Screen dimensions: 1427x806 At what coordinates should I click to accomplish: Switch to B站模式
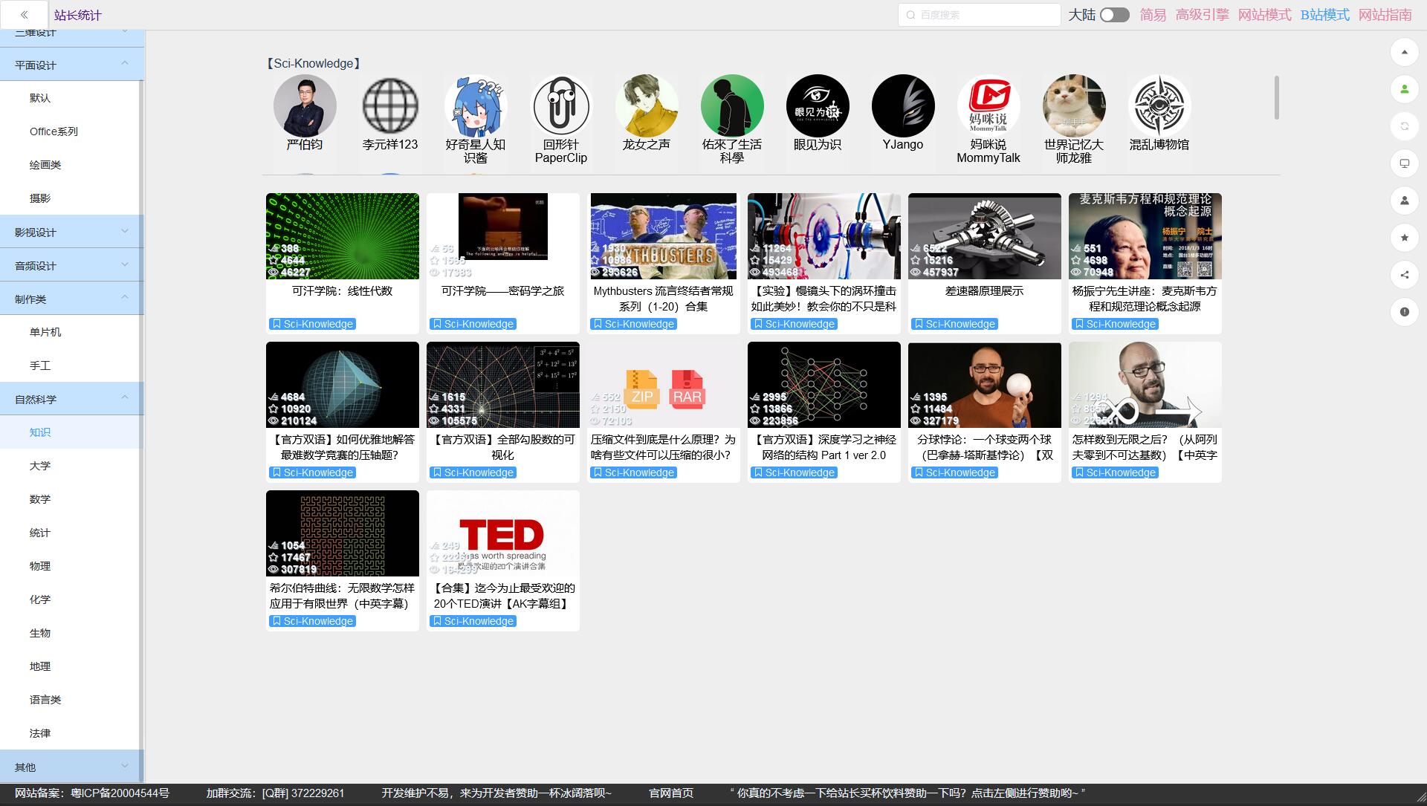click(x=1324, y=15)
